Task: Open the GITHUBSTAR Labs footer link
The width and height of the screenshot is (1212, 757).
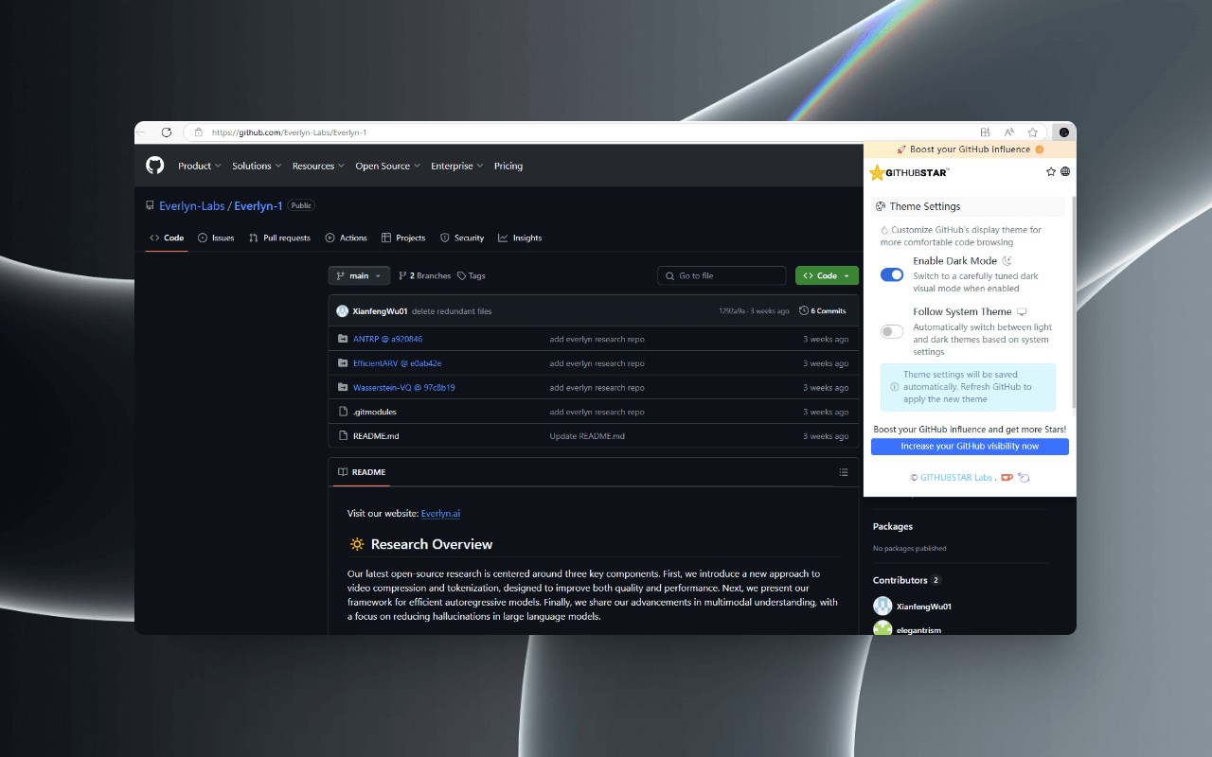Action: pos(956,477)
